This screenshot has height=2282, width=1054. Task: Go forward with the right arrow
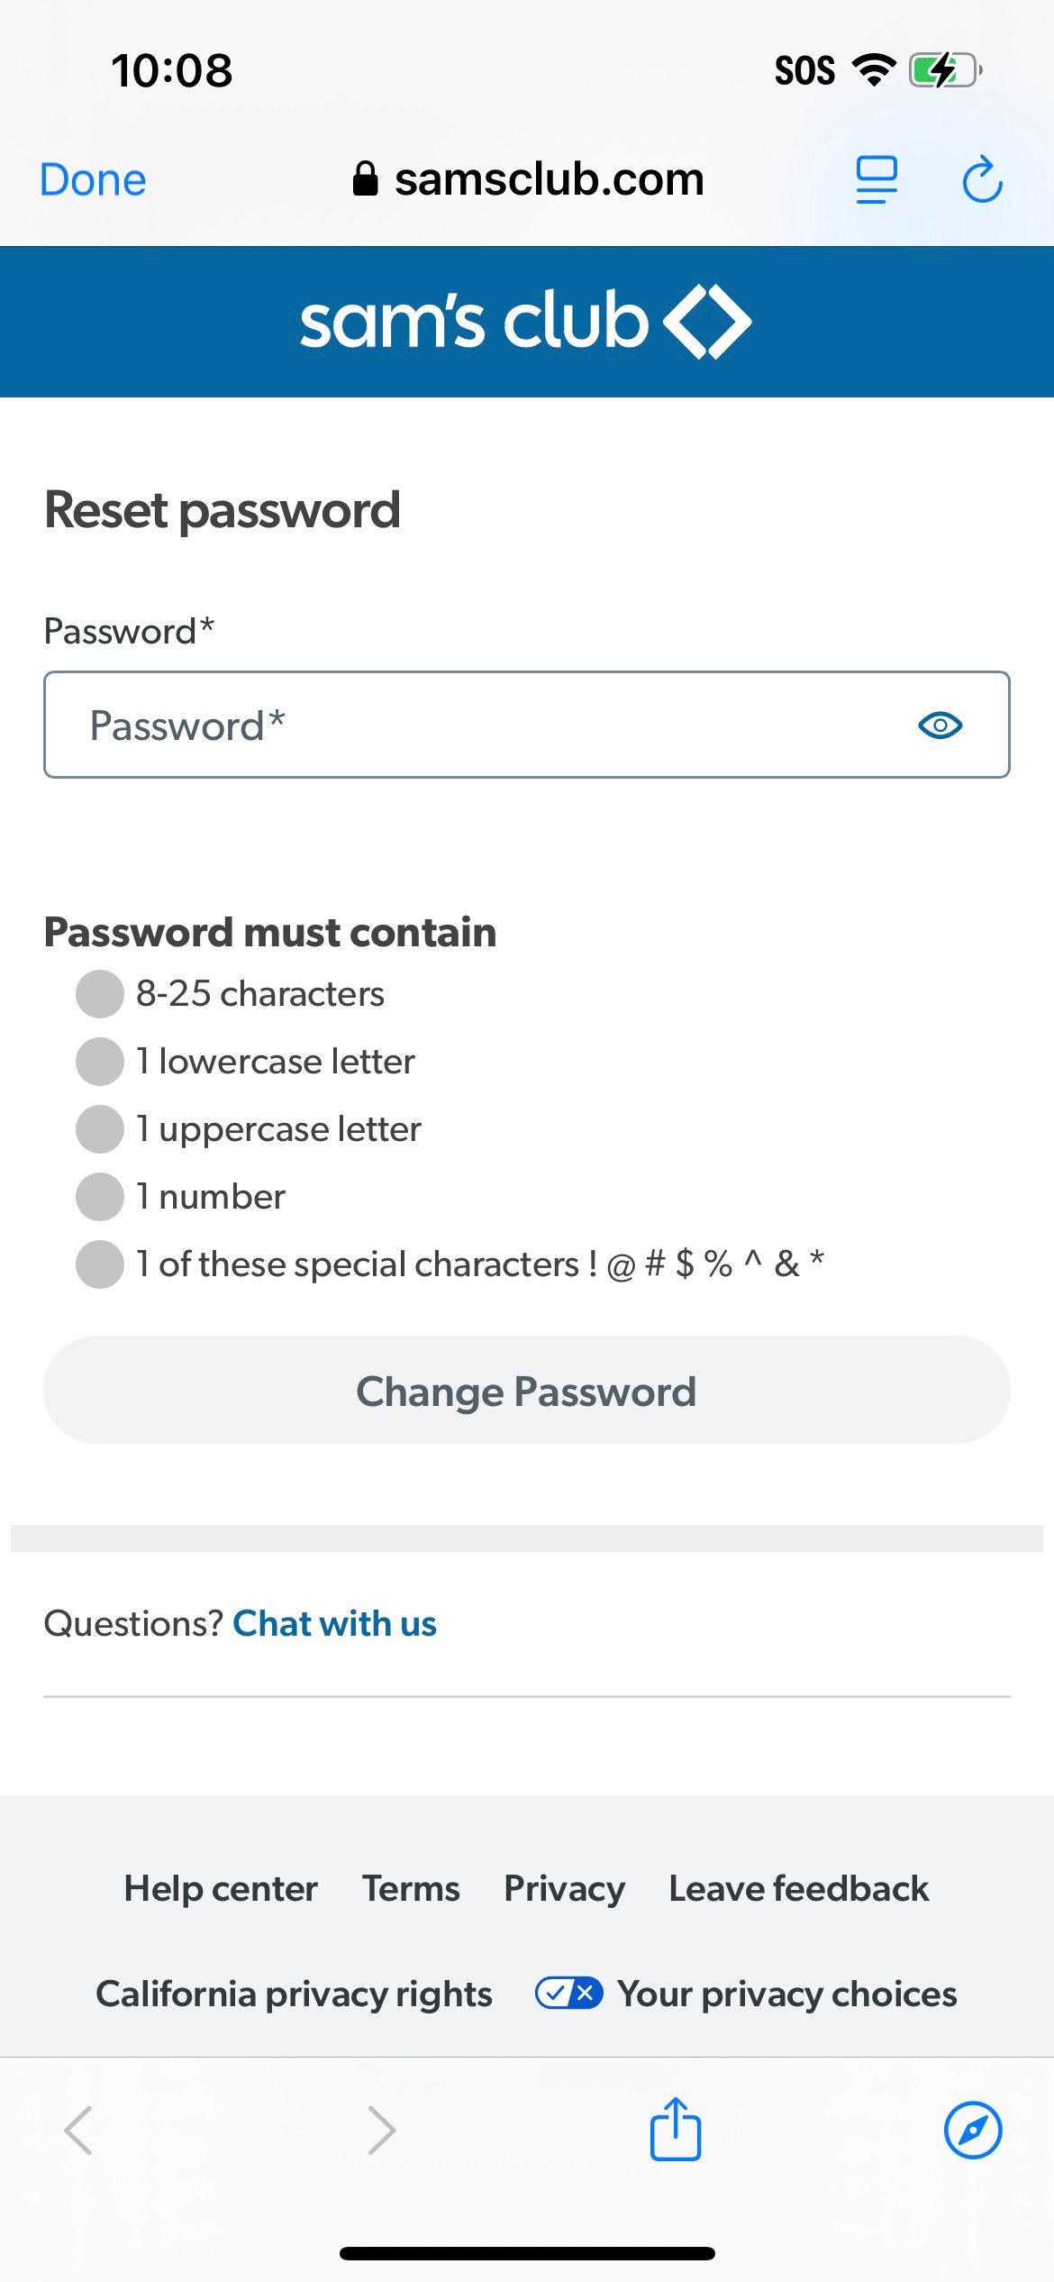pos(381,2131)
